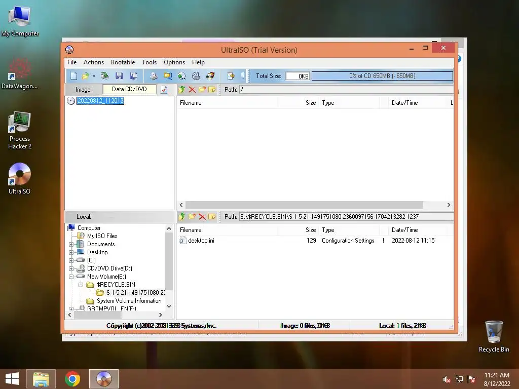Screen dimensions: 519x389
Task: Click the image pane New Folder icon
Action: point(202,89)
